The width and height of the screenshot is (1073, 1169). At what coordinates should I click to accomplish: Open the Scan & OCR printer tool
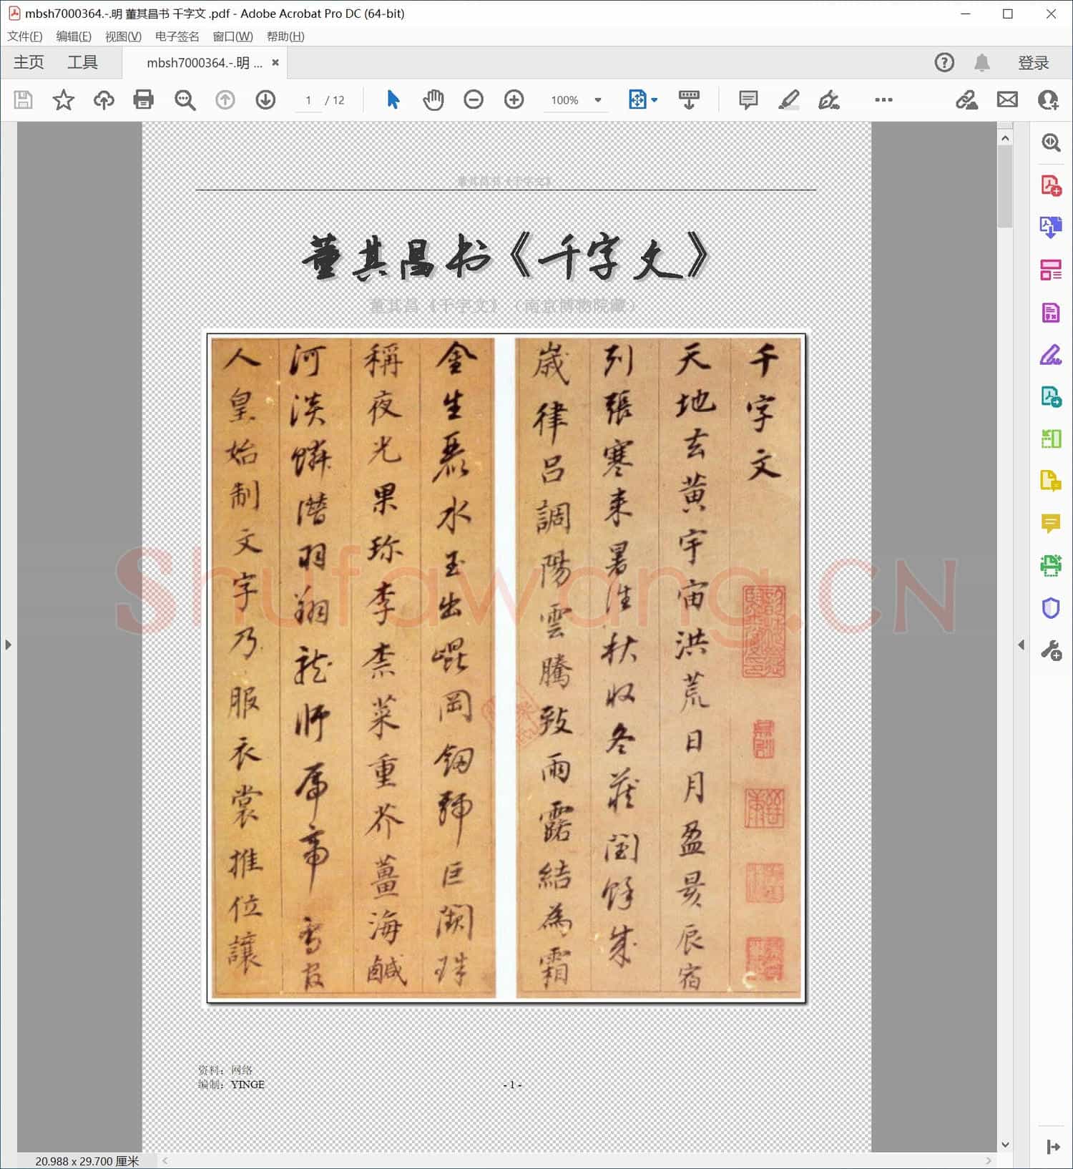click(x=1051, y=566)
